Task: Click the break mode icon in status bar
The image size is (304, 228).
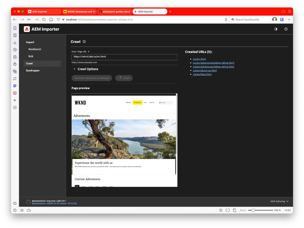Action: tap(22, 210)
